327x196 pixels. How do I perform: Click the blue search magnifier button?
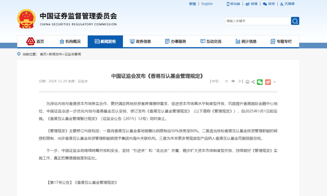[295, 21]
